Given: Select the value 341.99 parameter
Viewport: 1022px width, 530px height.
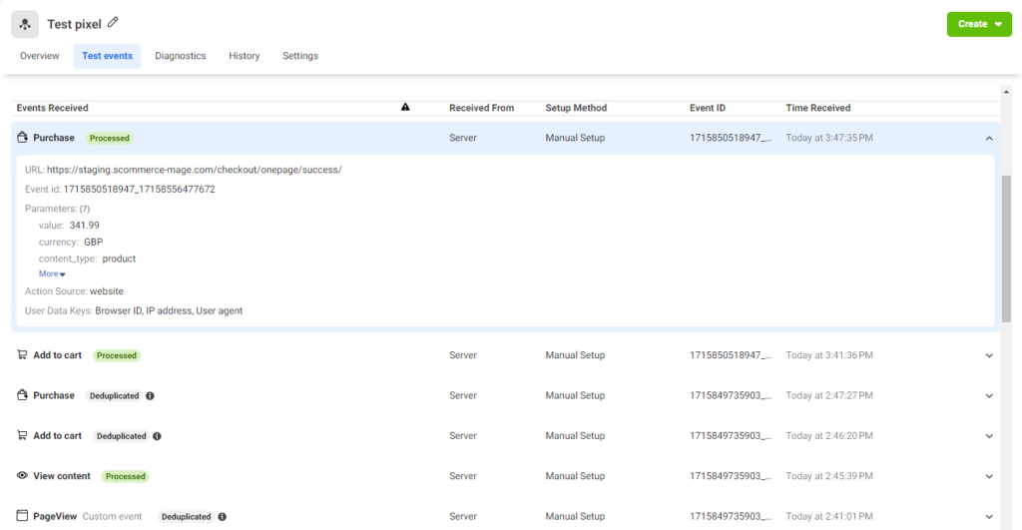Looking at the screenshot, I should point(69,226).
